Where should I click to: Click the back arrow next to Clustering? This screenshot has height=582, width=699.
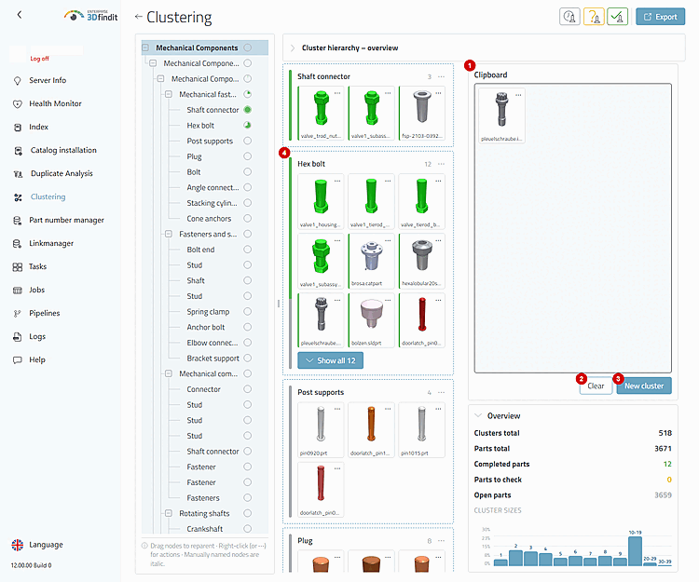138,17
